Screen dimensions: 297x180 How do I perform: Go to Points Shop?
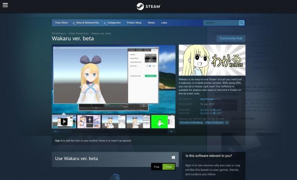(134, 23)
